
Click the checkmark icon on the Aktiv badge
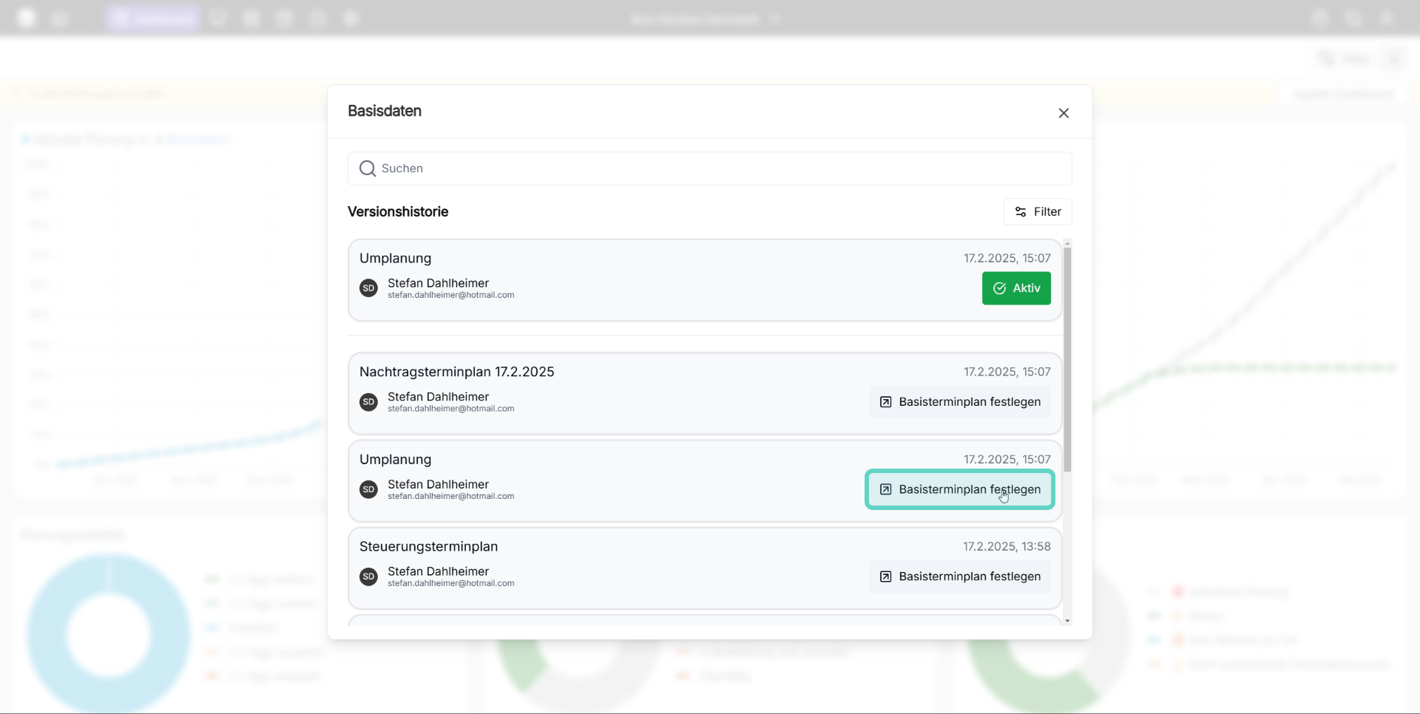click(x=999, y=288)
